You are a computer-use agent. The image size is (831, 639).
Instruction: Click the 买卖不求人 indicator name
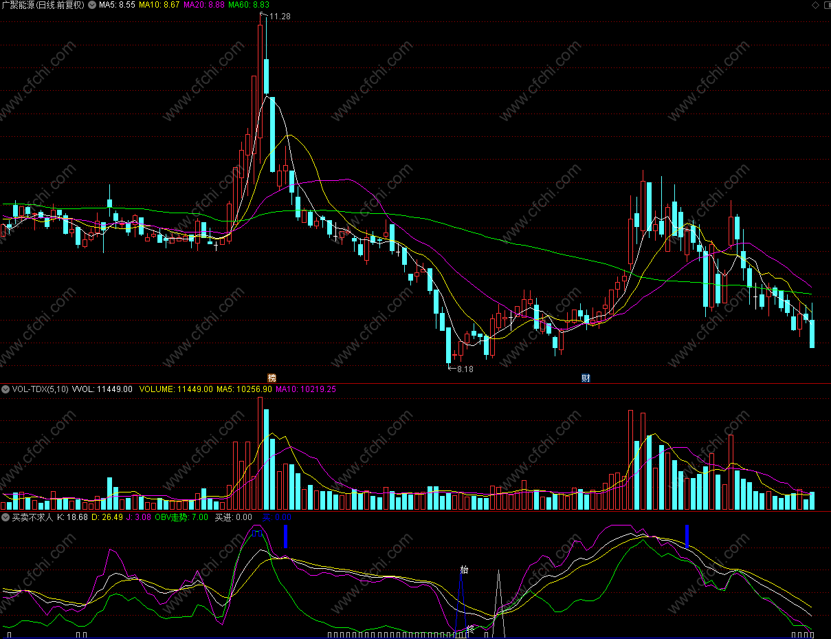click(32, 517)
